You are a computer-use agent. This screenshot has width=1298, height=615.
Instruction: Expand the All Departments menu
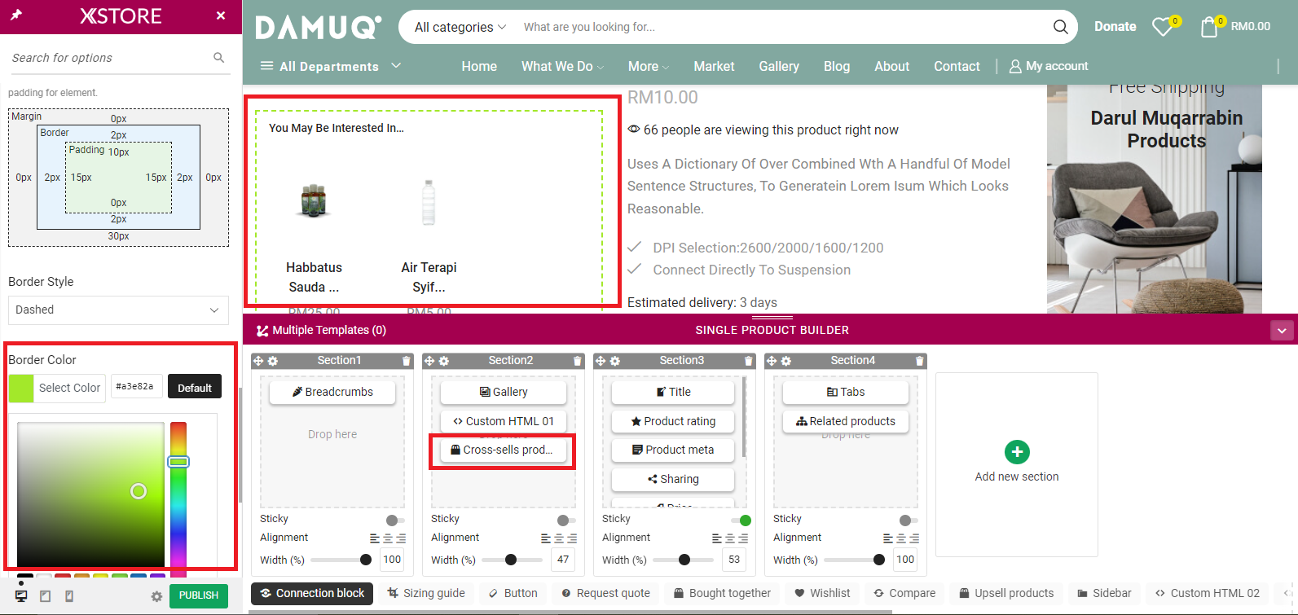pos(330,66)
